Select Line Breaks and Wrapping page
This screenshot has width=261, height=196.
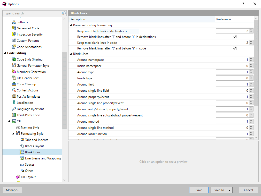[x=43, y=158]
